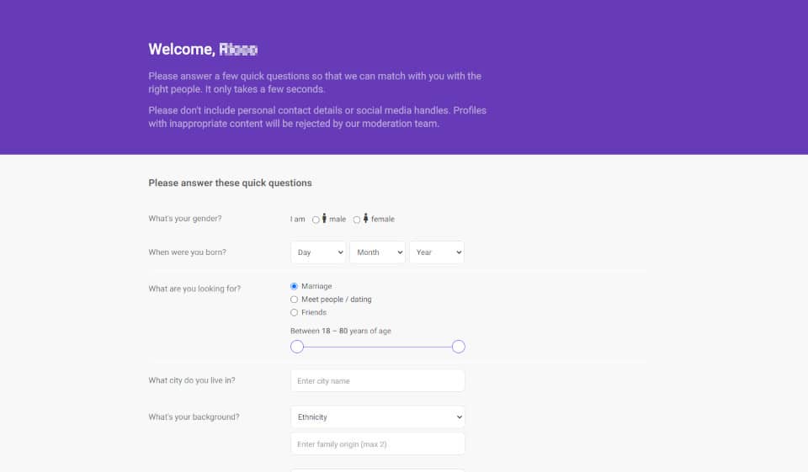Viewport: 808px width, 472px height.
Task: Click the female figure icon
Action: tap(365, 219)
